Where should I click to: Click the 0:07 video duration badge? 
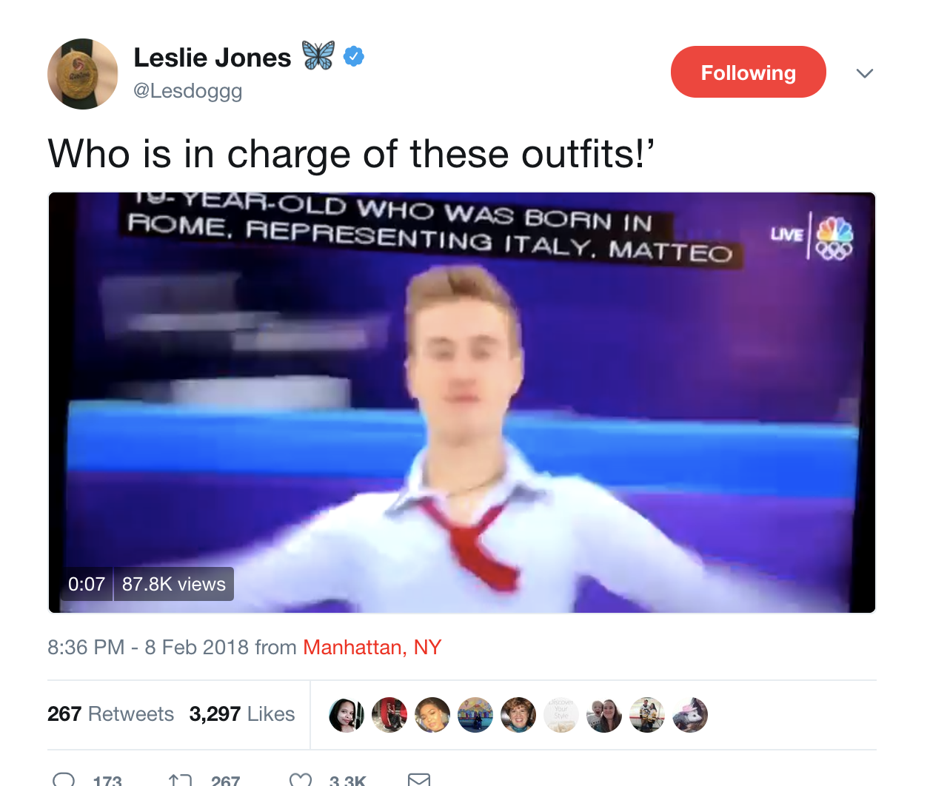[87, 584]
